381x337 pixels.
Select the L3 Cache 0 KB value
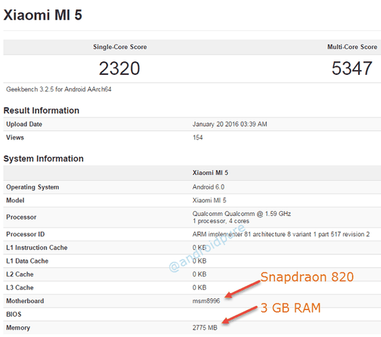(x=199, y=288)
